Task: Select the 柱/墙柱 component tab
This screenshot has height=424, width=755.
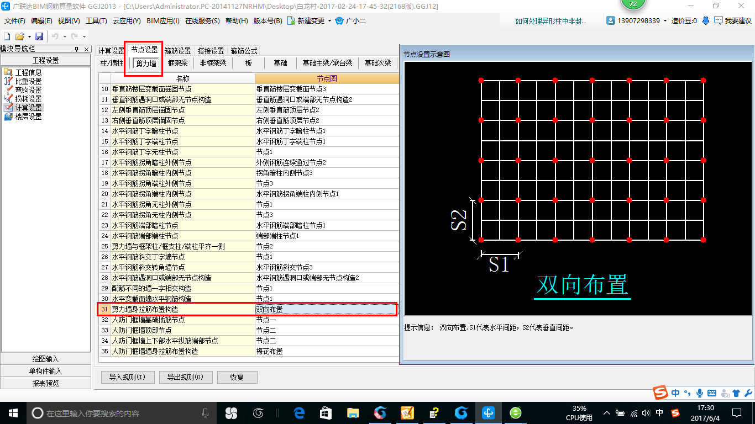Action: (x=112, y=63)
